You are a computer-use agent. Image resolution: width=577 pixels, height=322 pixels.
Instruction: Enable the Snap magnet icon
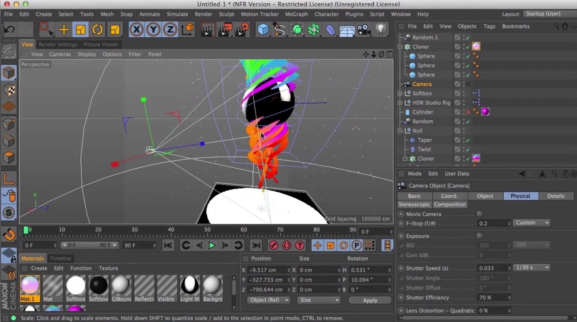[x=9, y=235]
